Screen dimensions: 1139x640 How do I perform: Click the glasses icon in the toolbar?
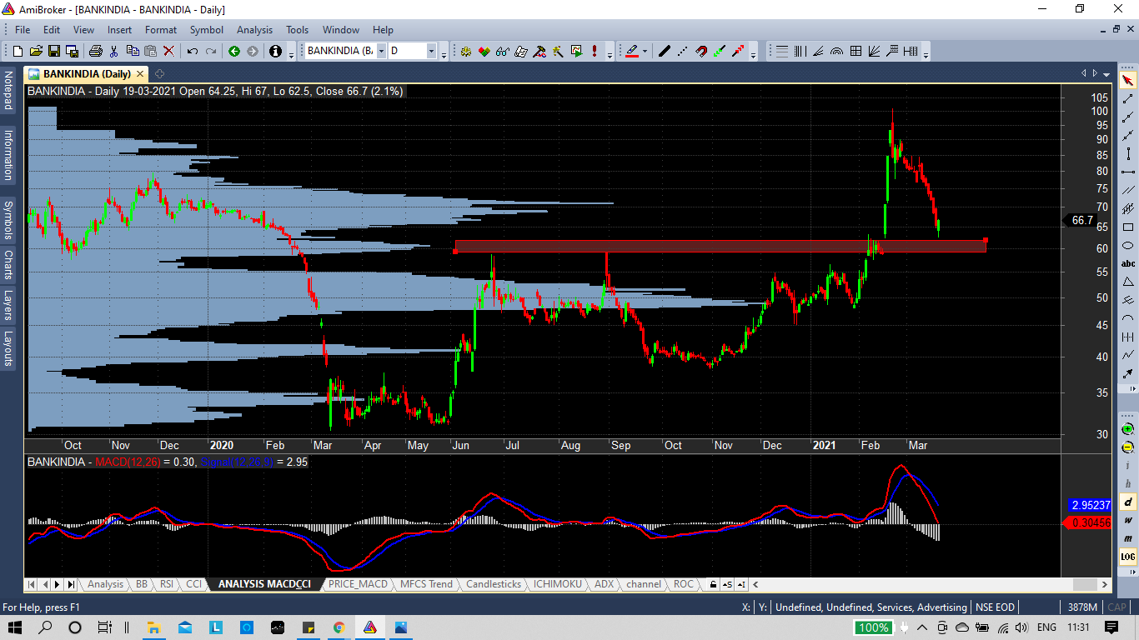click(503, 51)
